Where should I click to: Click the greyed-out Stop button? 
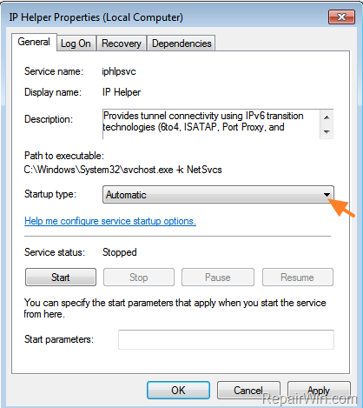139,278
